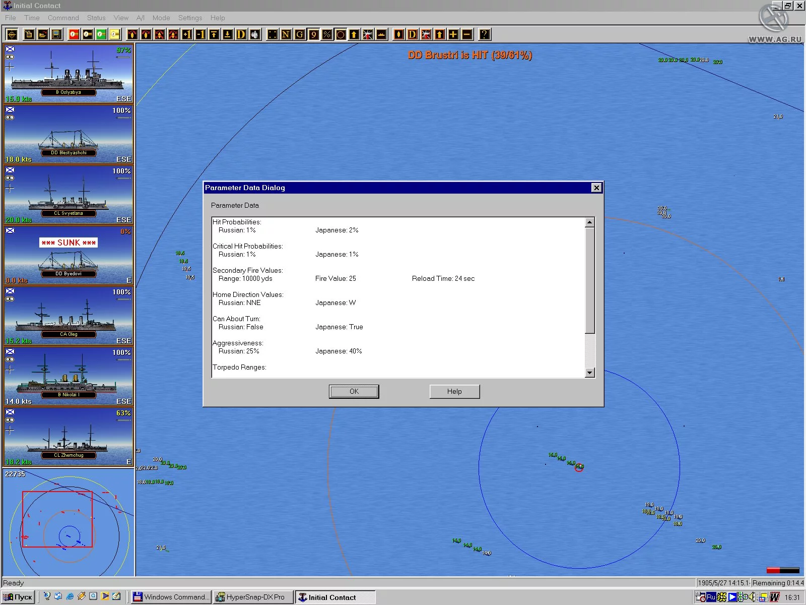Screen dimensions: 806x605
Task: Select the CA Oleg ship card
Action: click(69, 316)
